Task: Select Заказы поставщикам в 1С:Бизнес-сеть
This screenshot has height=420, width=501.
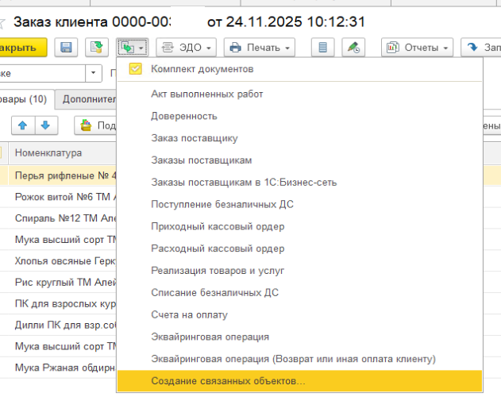Action: (x=299, y=183)
